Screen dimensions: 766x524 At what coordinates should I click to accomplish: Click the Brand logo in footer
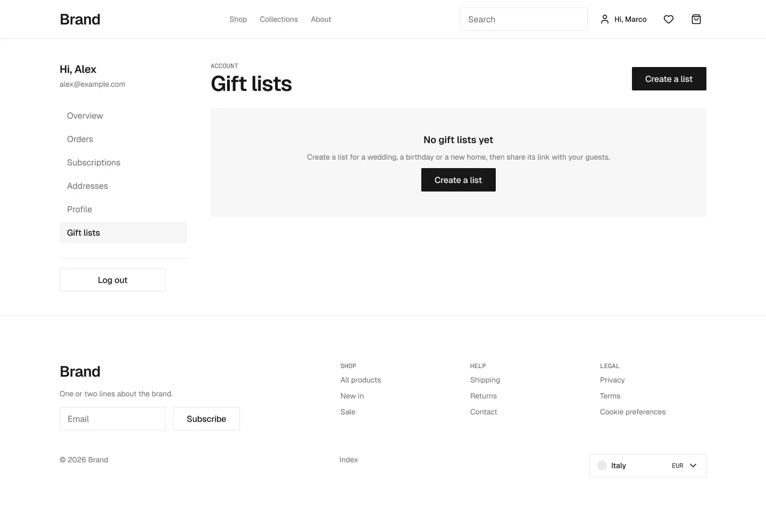[x=80, y=371]
